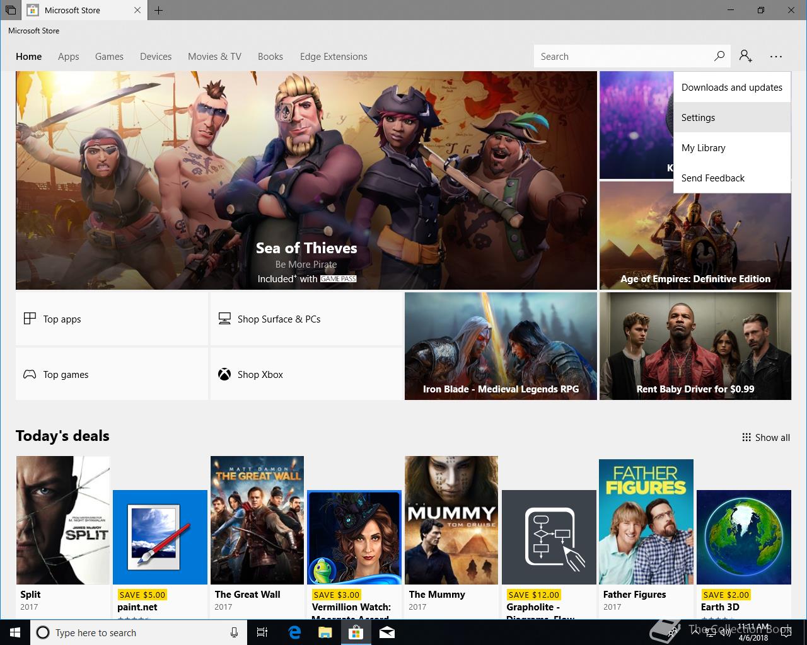Launch Microsoft Edge from taskbar
The height and width of the screenshot is (645, 807).
point(294,632)
